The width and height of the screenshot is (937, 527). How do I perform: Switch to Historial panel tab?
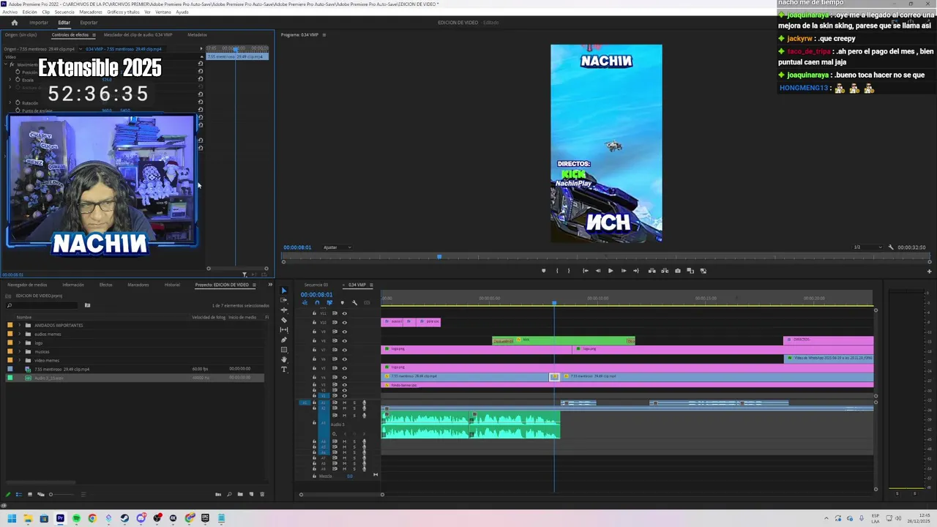(x=172, y=285)
